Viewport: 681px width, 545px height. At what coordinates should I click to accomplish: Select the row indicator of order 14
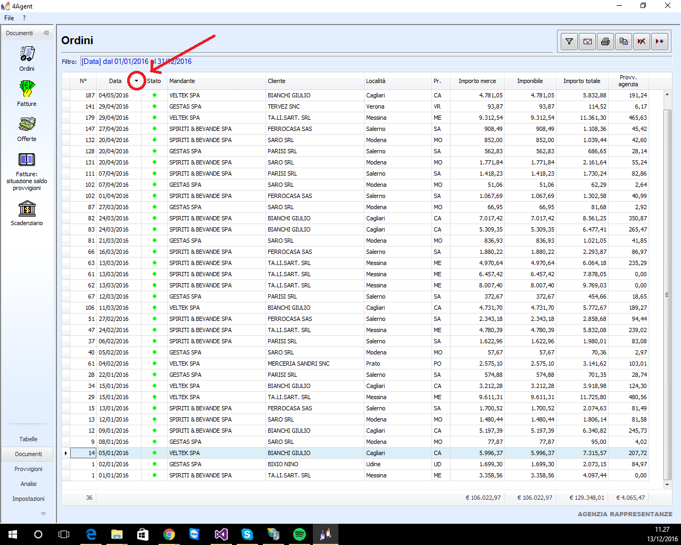point(66,453)
